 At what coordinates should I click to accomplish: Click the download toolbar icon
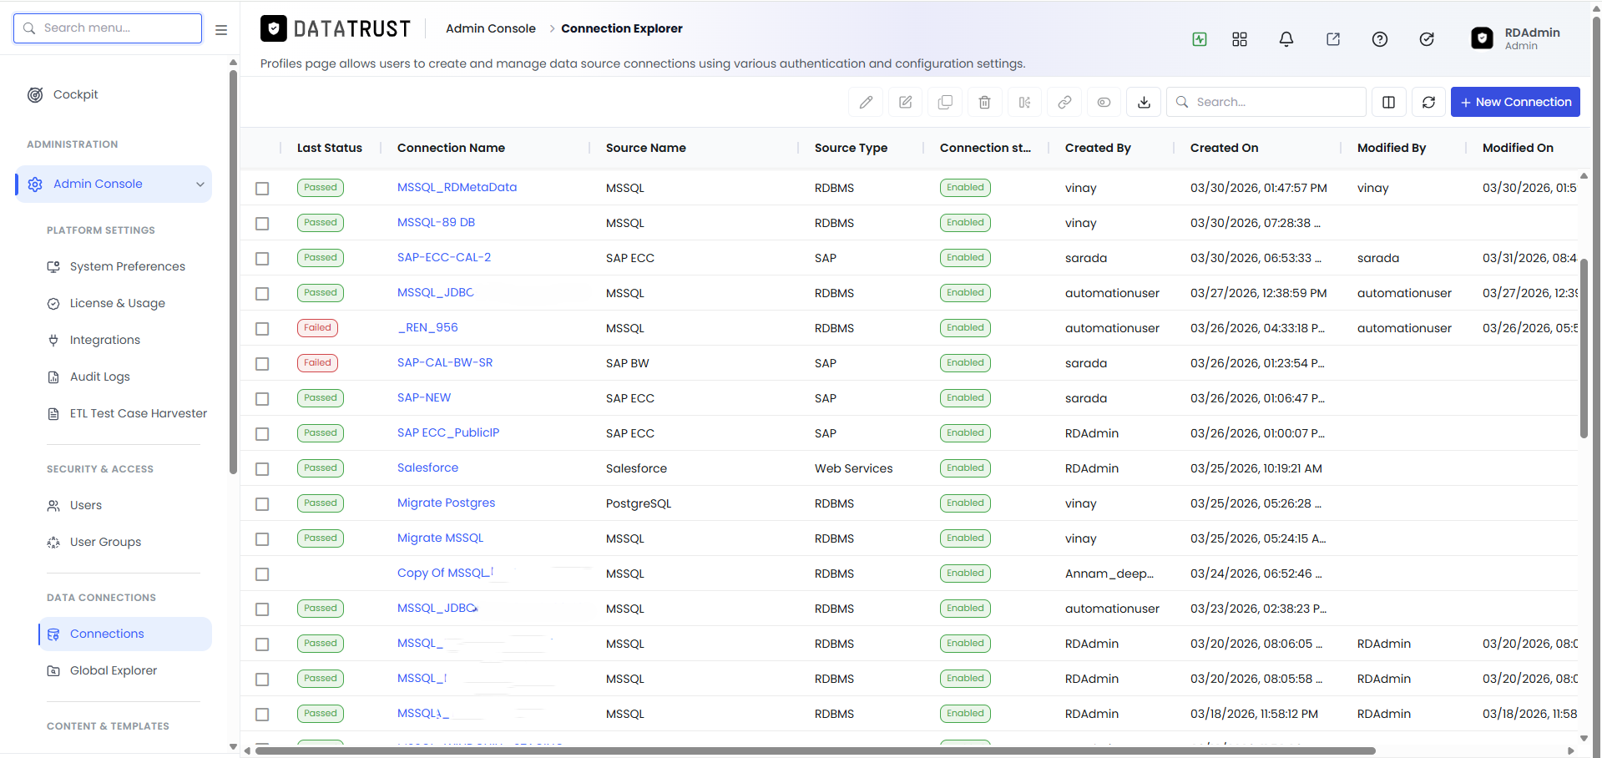tap(1144, 102)
